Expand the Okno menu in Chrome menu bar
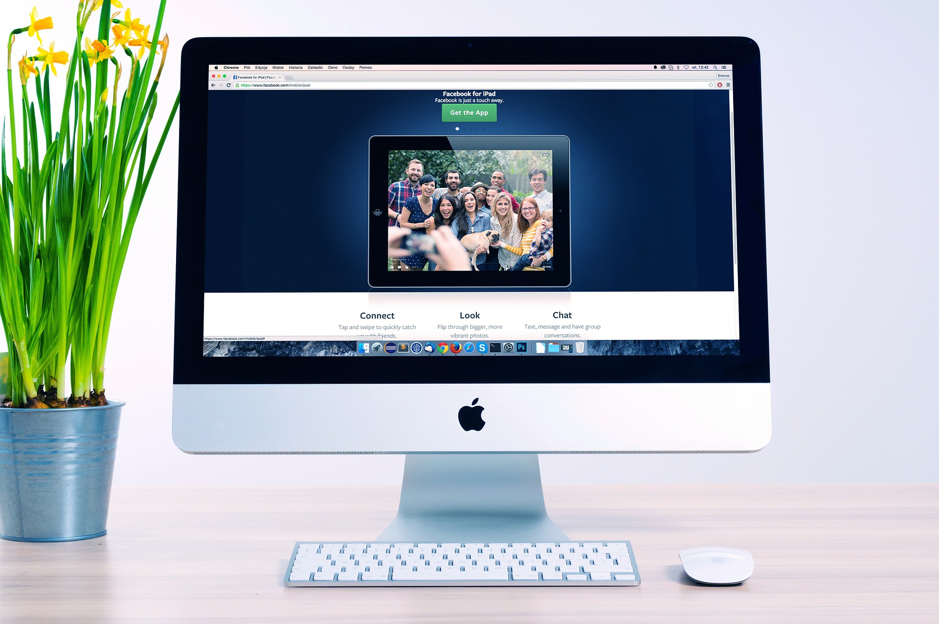 click(331, 67)
